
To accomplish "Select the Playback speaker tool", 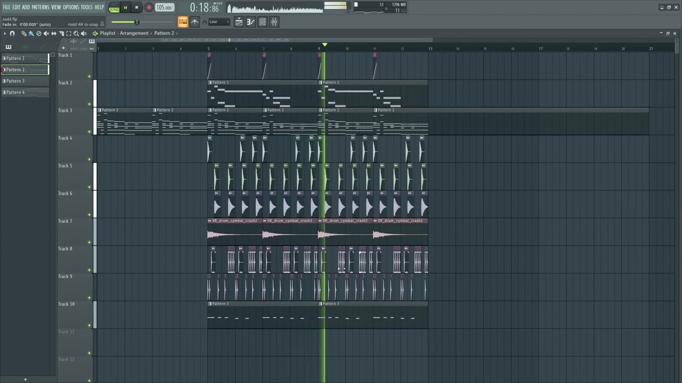I will (84, 34).
